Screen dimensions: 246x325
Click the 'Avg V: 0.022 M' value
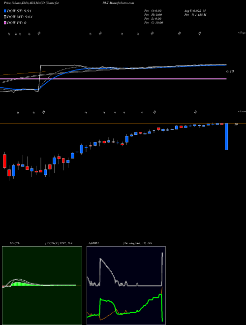[195, 11]
